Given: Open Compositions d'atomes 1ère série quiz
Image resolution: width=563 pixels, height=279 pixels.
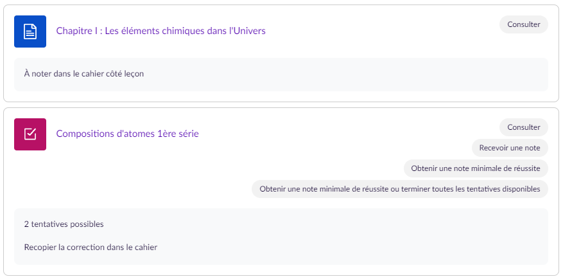Looking at the screenshot, I should (x=127, y=134).
